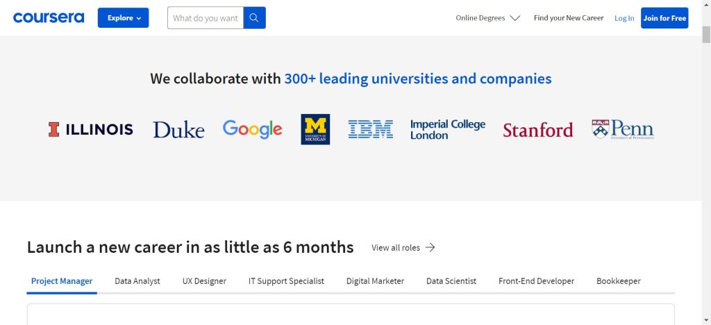
Task: Switch to the Data Analyst tab
Action: (137, 281)
